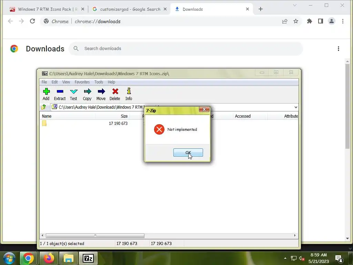353x265 pixels.
Task: Open the View menu in 7-Zip
Action: (x=66, y=82)
